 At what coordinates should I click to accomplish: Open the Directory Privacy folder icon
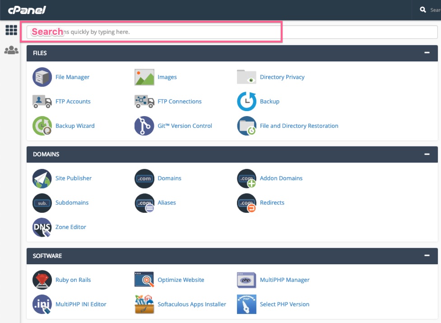(246, 77)
